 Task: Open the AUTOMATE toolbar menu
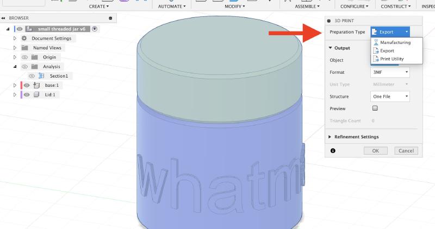172,7
